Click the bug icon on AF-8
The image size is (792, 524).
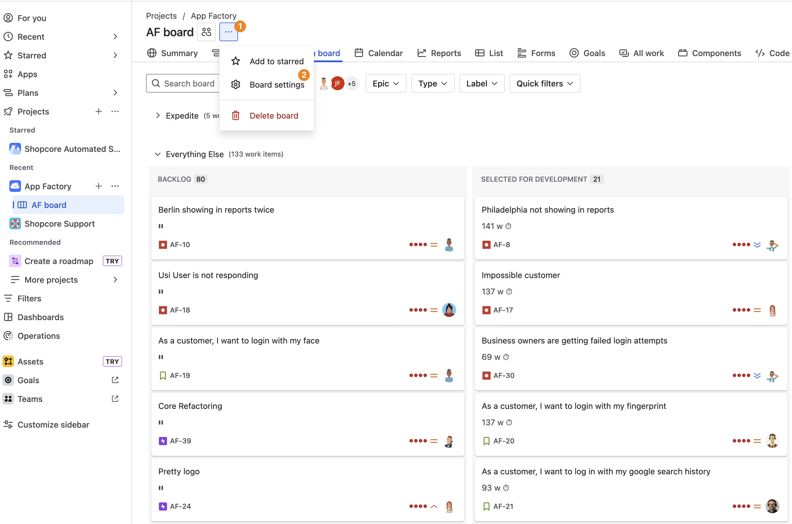click(x=486, y=245)
